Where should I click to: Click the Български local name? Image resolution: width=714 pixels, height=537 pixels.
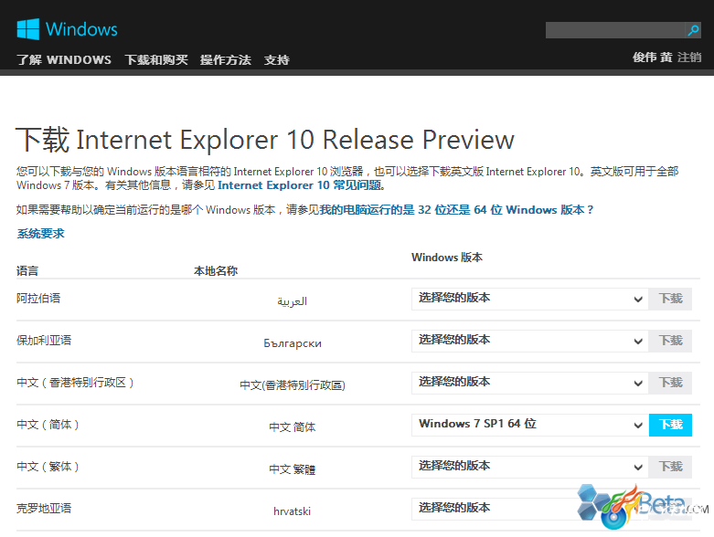point(293,343)
